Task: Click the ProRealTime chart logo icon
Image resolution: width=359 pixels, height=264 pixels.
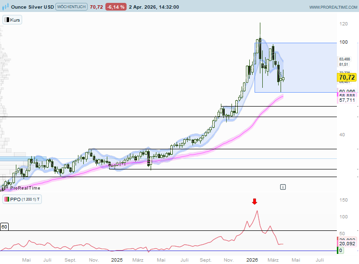Action: coord(5,7)
